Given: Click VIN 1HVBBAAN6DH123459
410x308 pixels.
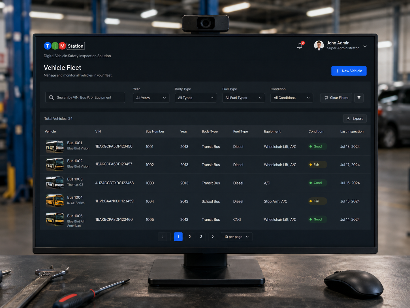Looking at the screenshot, I should [114, 201].
